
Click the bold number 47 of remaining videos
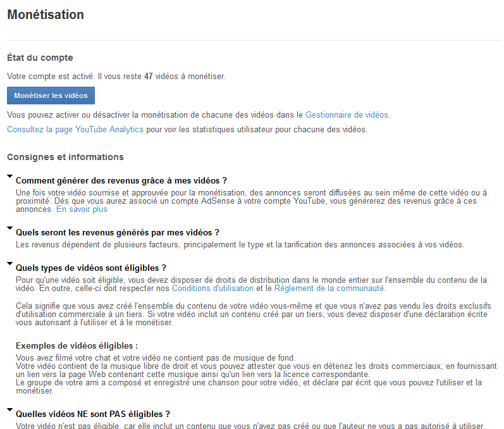pyautogui.click(x=149, y=76)
